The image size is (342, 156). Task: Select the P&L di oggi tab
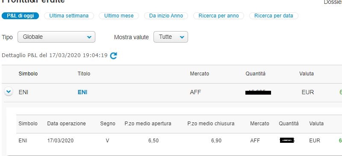pos(20,16)
